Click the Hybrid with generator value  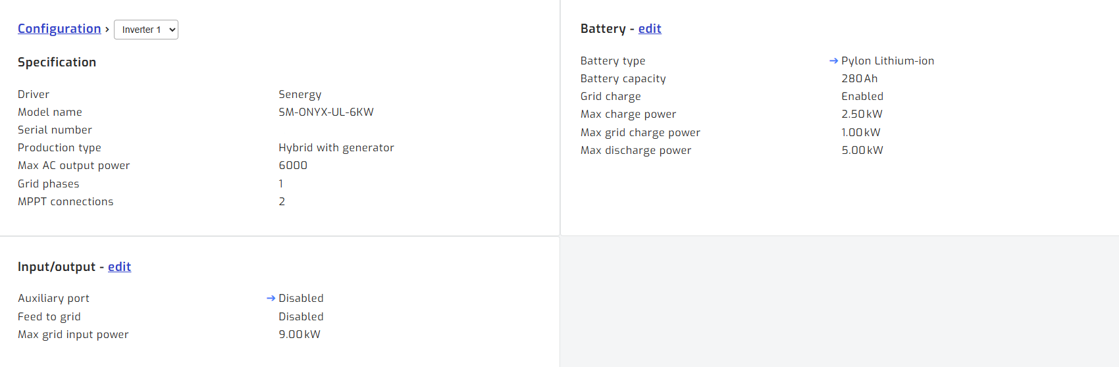coord(336,147)
